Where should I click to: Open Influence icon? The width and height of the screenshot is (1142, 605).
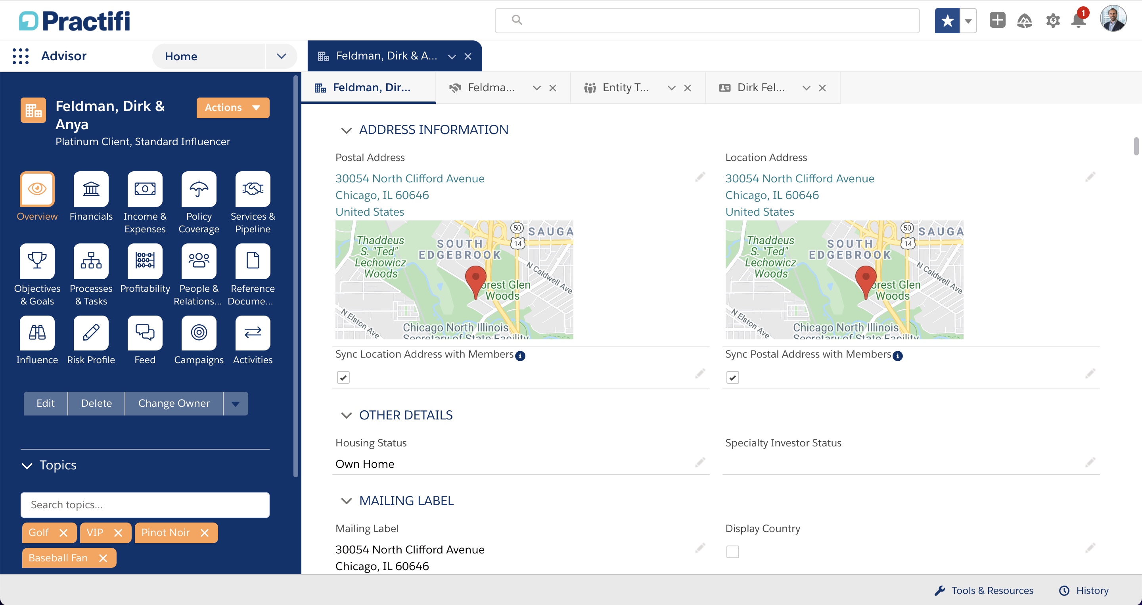(x=37, y=333)
